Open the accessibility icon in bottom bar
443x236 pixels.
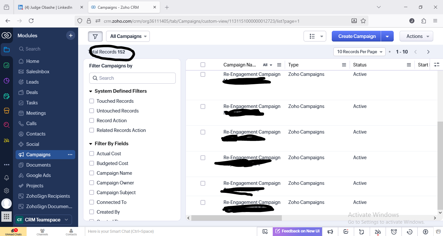(x=425, y=231)
